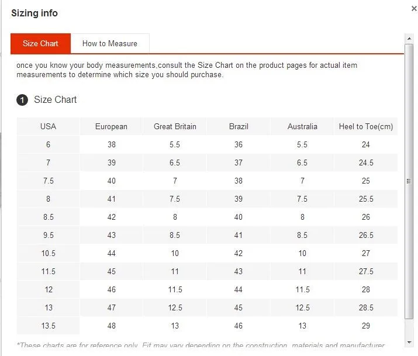Click the Sizing info title
This screenshot has width=418, height=356.
click(34, 13)
